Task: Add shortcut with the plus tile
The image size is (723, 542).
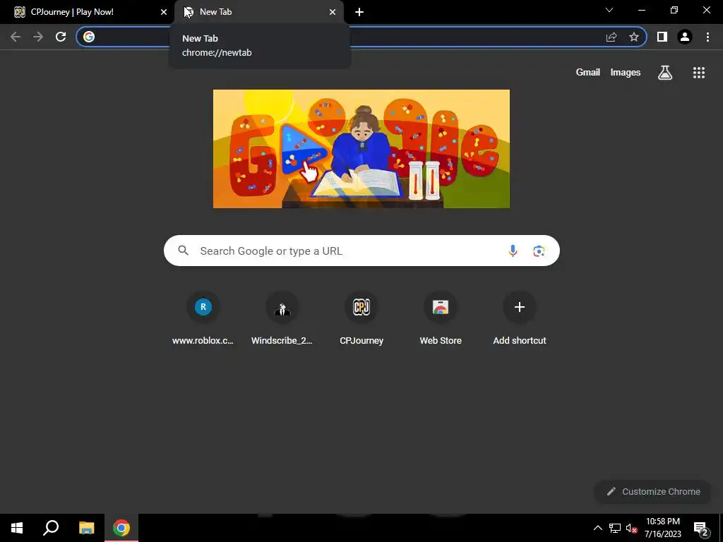Action: [520, 318]
